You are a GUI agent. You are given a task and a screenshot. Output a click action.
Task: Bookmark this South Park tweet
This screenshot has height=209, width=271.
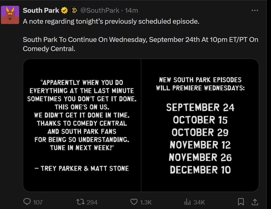tap(241, 202)
